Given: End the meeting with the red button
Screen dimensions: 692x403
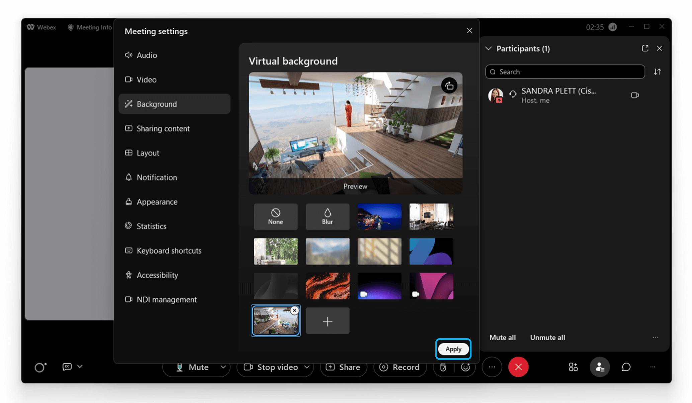Looking at the screenshot, I should click(x=518, y=367).
